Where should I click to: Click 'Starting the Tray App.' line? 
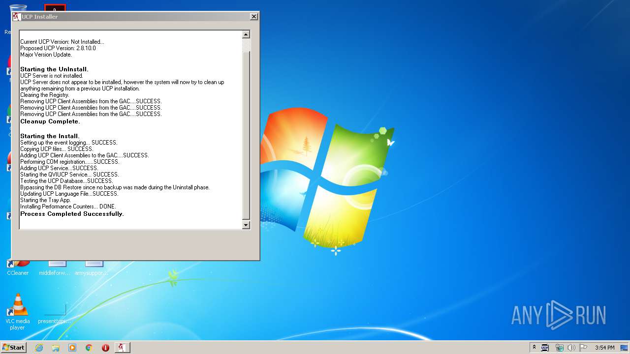45,200
